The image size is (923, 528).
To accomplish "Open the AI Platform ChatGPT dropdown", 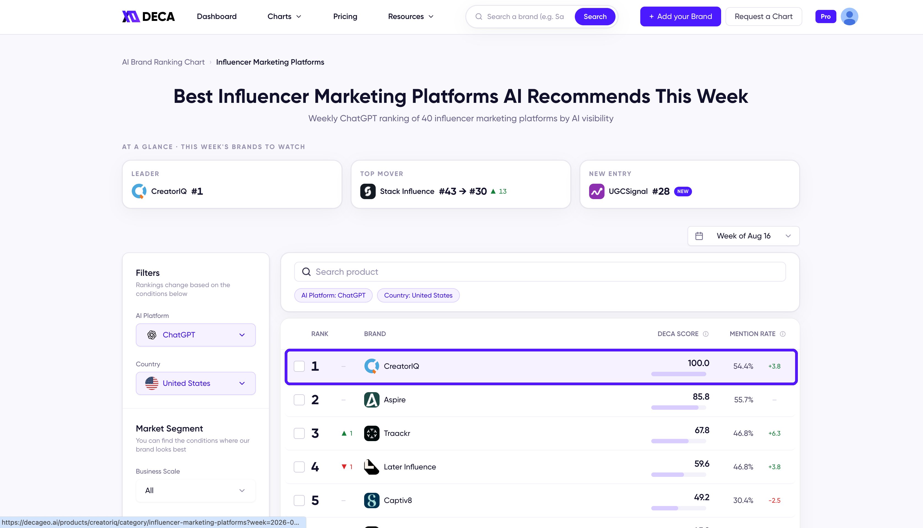I will click(196, 335).
